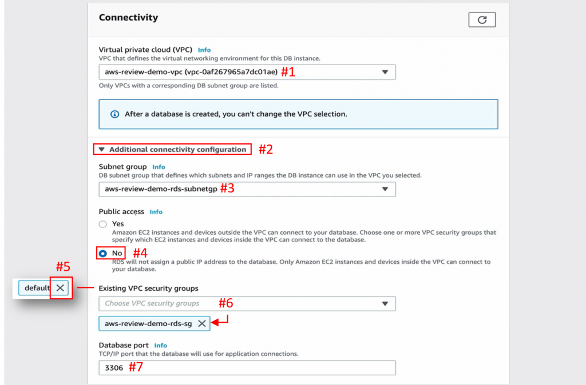
Task: Click the Database port field showing 3306
Action: pos(247,368)
